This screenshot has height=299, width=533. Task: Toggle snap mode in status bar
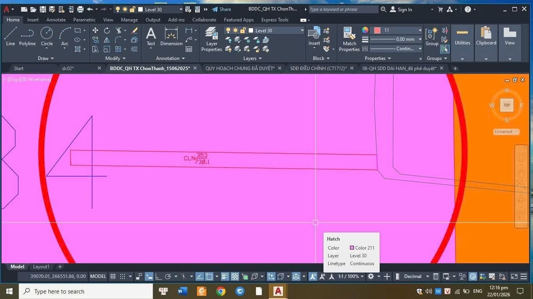point(123,276)
